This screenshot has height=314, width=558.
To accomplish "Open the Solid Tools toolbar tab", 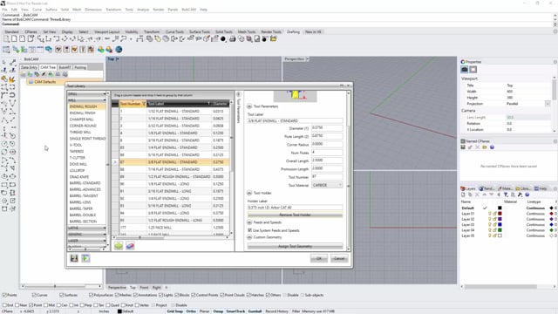I will coord(224,31).
